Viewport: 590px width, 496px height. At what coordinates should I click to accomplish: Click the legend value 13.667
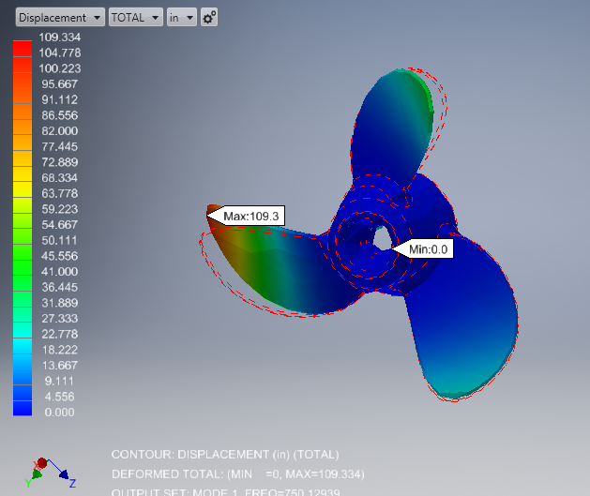[x=60, y=365]
